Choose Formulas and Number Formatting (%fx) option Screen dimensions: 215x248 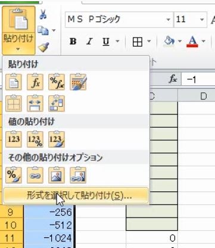(57, 82)
